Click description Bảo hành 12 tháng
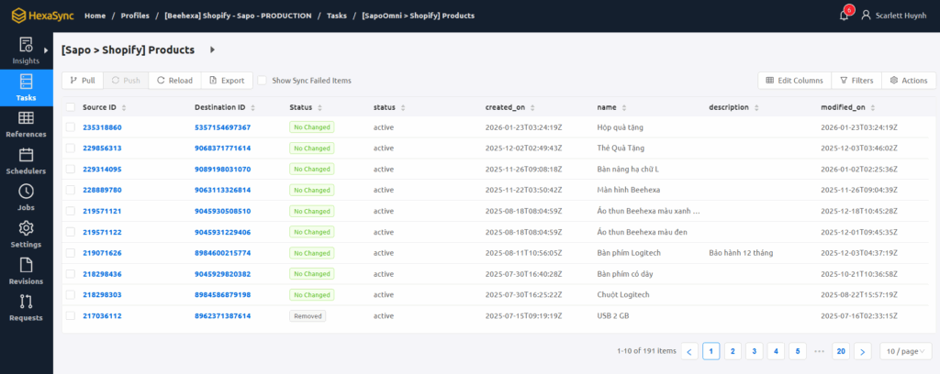This screenshot has height=374, width=940. [x=741, y=253]
